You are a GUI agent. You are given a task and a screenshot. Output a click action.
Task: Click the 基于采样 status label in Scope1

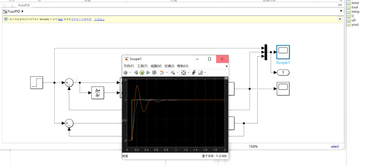pos(208,156)
